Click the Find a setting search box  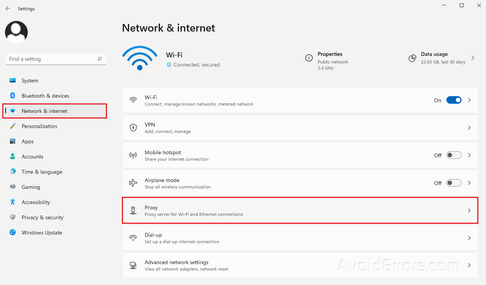56,59
